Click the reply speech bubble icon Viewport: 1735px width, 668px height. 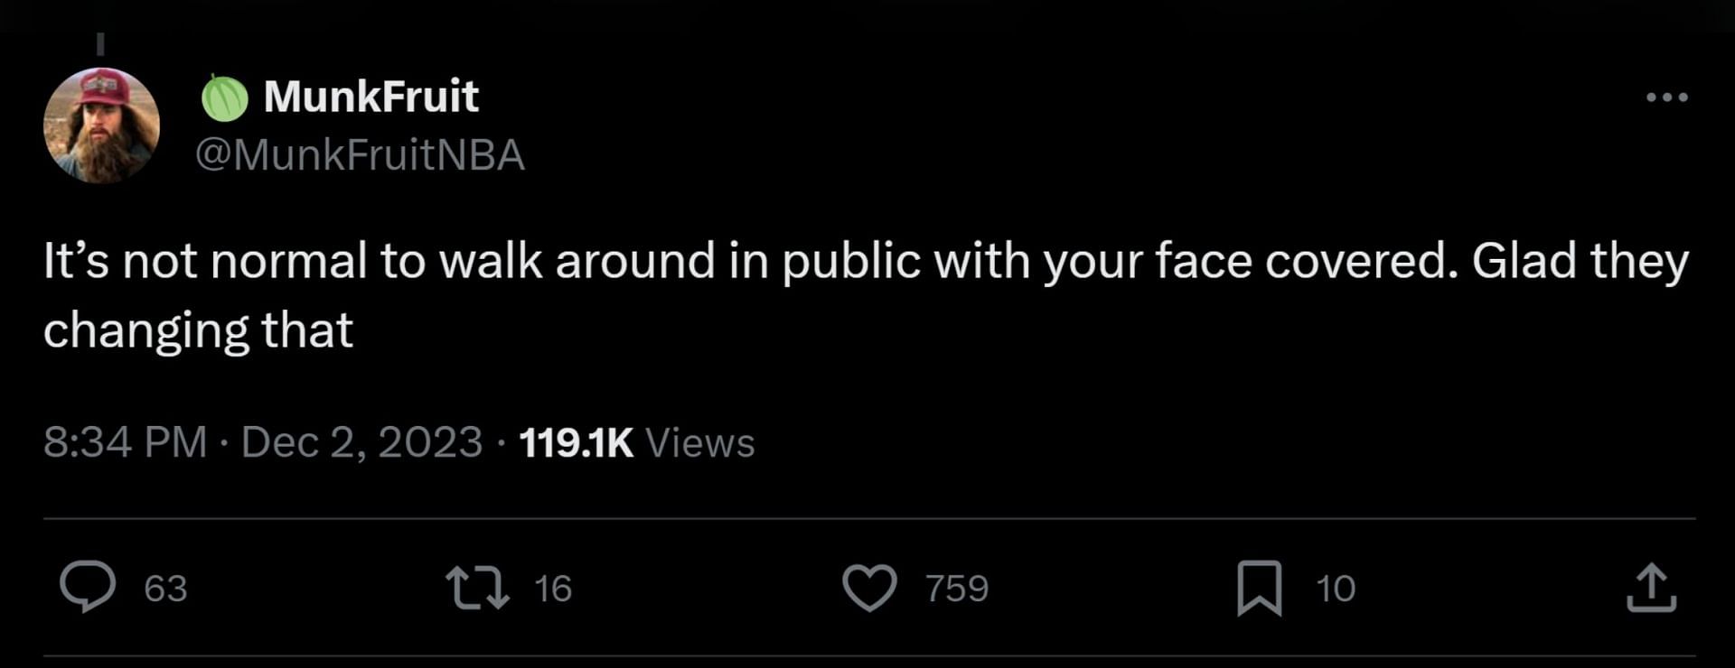[x=88, y=587]
